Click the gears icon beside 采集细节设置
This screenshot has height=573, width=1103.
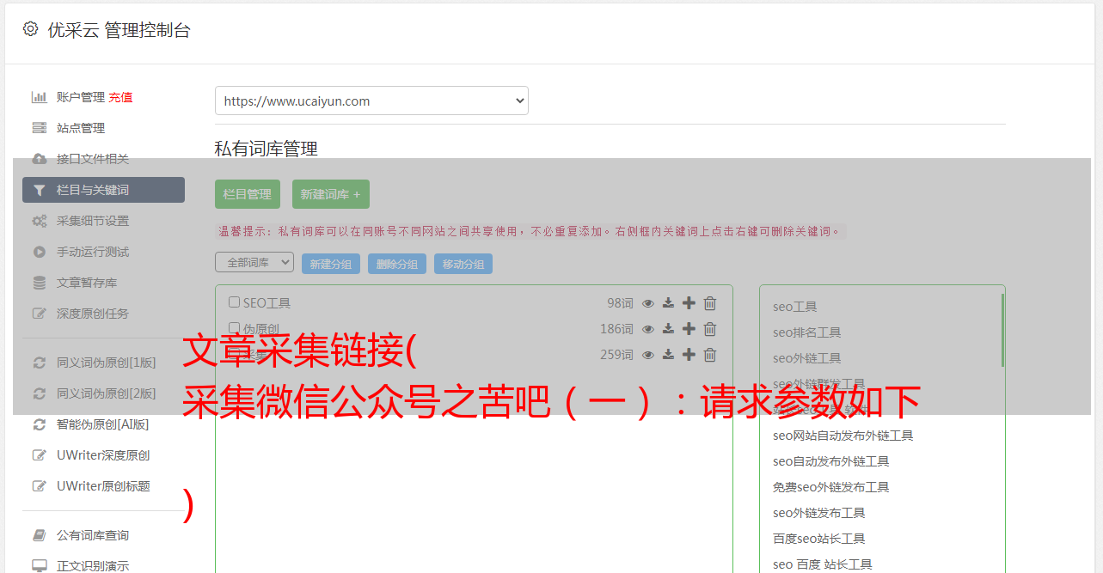point(40,221)
